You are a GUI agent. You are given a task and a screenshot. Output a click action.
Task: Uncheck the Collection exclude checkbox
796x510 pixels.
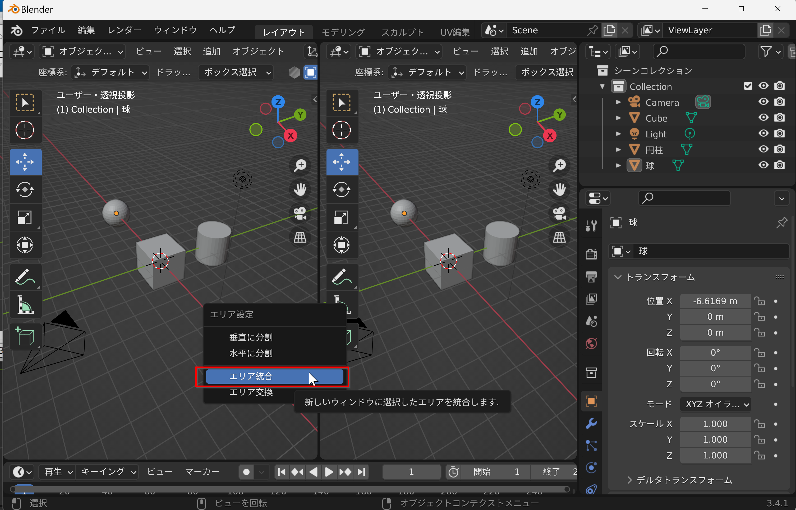tap(748, 86)
